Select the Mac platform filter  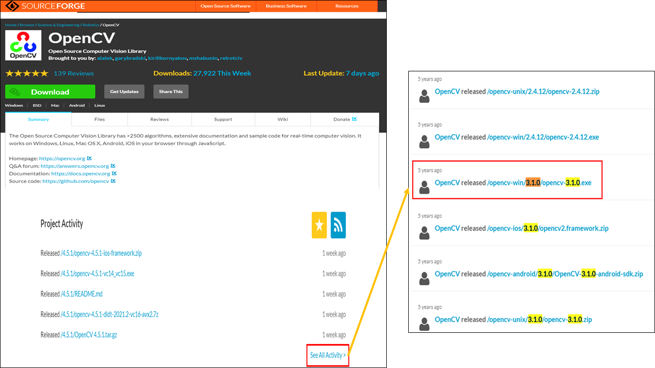click(x=55, y=106)
